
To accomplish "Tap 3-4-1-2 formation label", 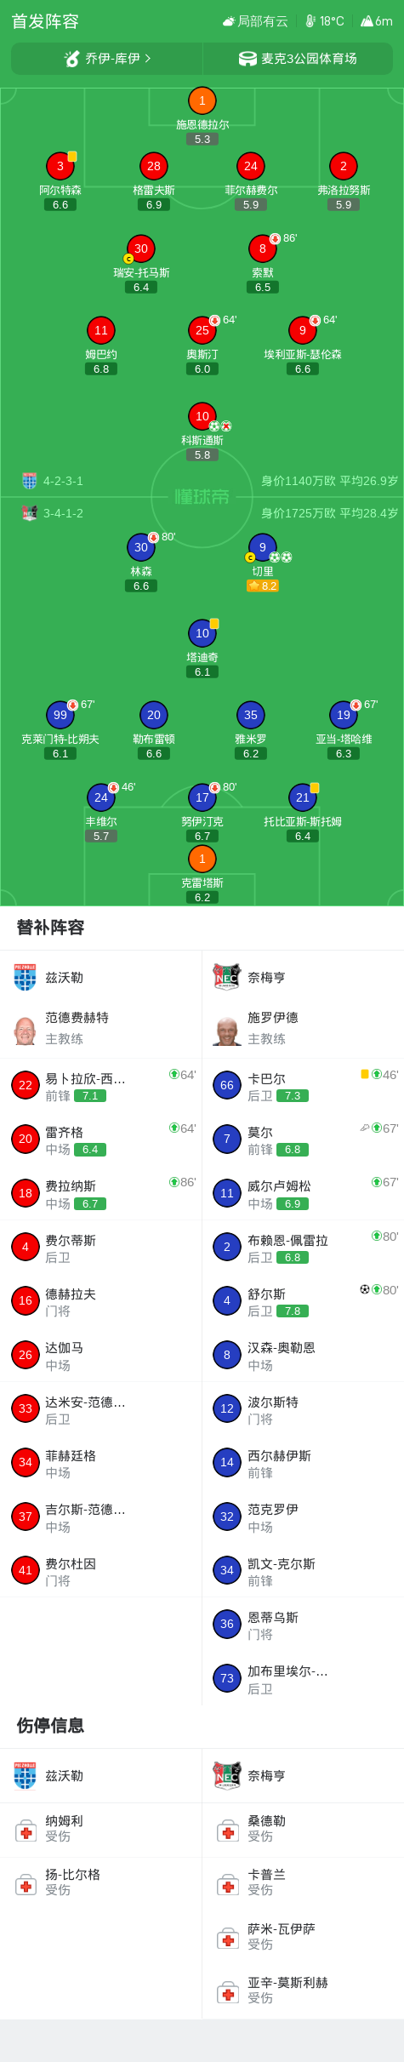I will click(63, 513).
